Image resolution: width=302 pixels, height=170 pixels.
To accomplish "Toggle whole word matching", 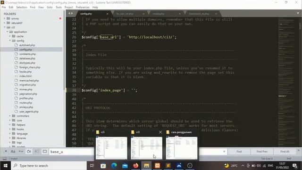I will coord(21,152).
